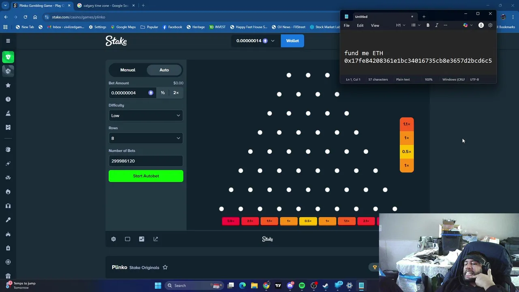Click the 0.5× entry in recent results
519x292 pixels.
tap(407, 152)
